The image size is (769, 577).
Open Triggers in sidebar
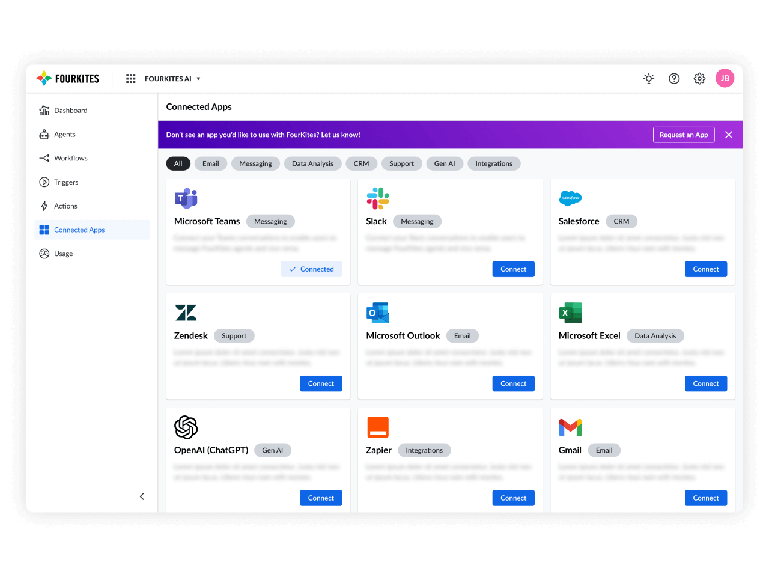click(x=92, y=182)
